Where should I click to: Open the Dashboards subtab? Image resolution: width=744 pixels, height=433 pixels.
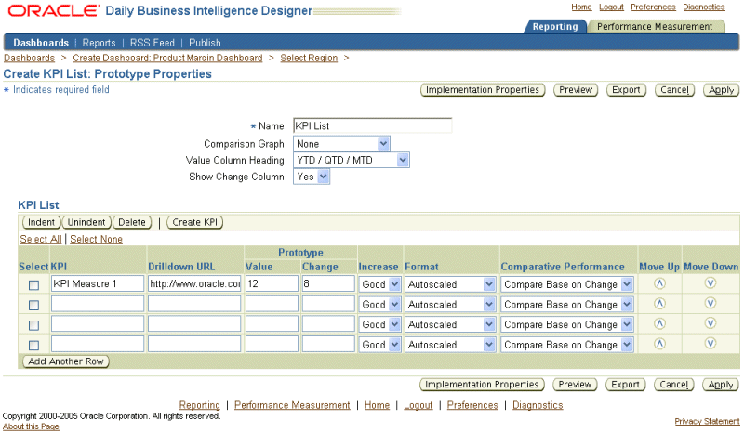tap(41, 43)
